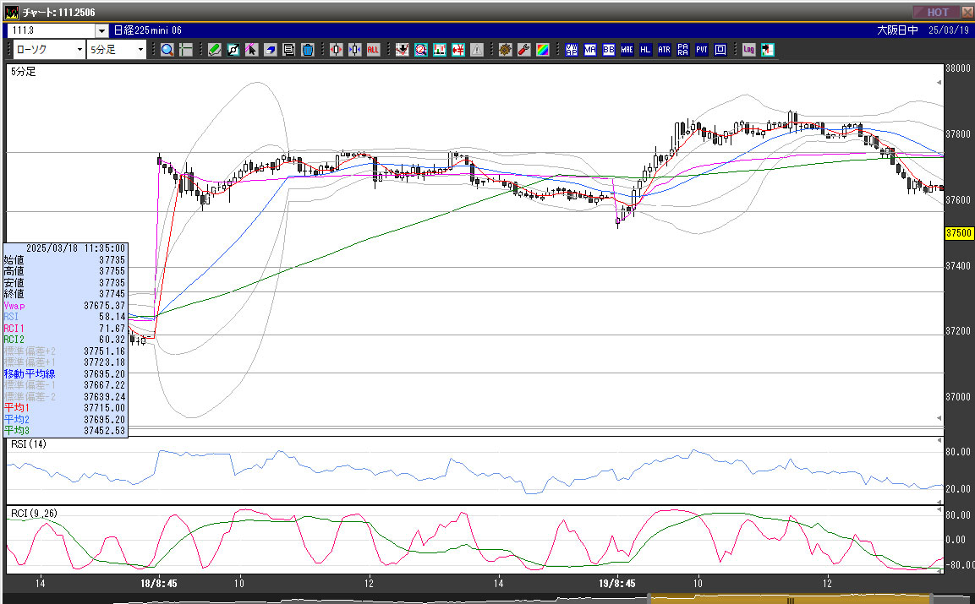The image size is (975, 604).
Task: Select the green pencil drawing tool
Action: [x=215, y=50]
